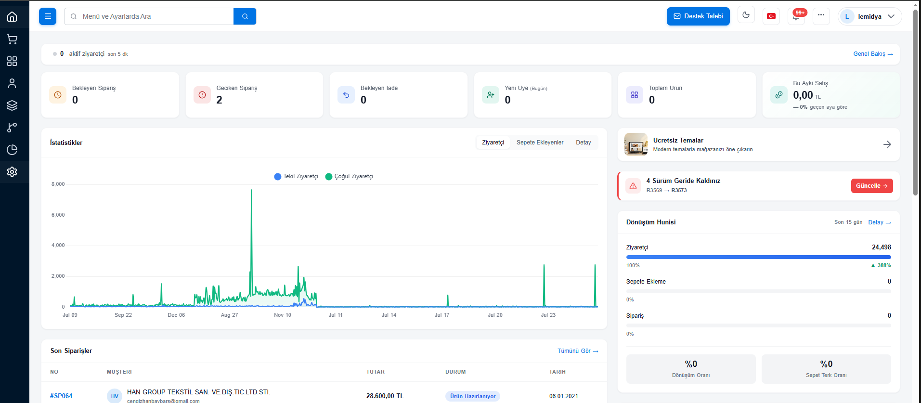Open the home icon in sidebar
The image size is (921, 403).
pyautogui.click(x=12, y=17)
